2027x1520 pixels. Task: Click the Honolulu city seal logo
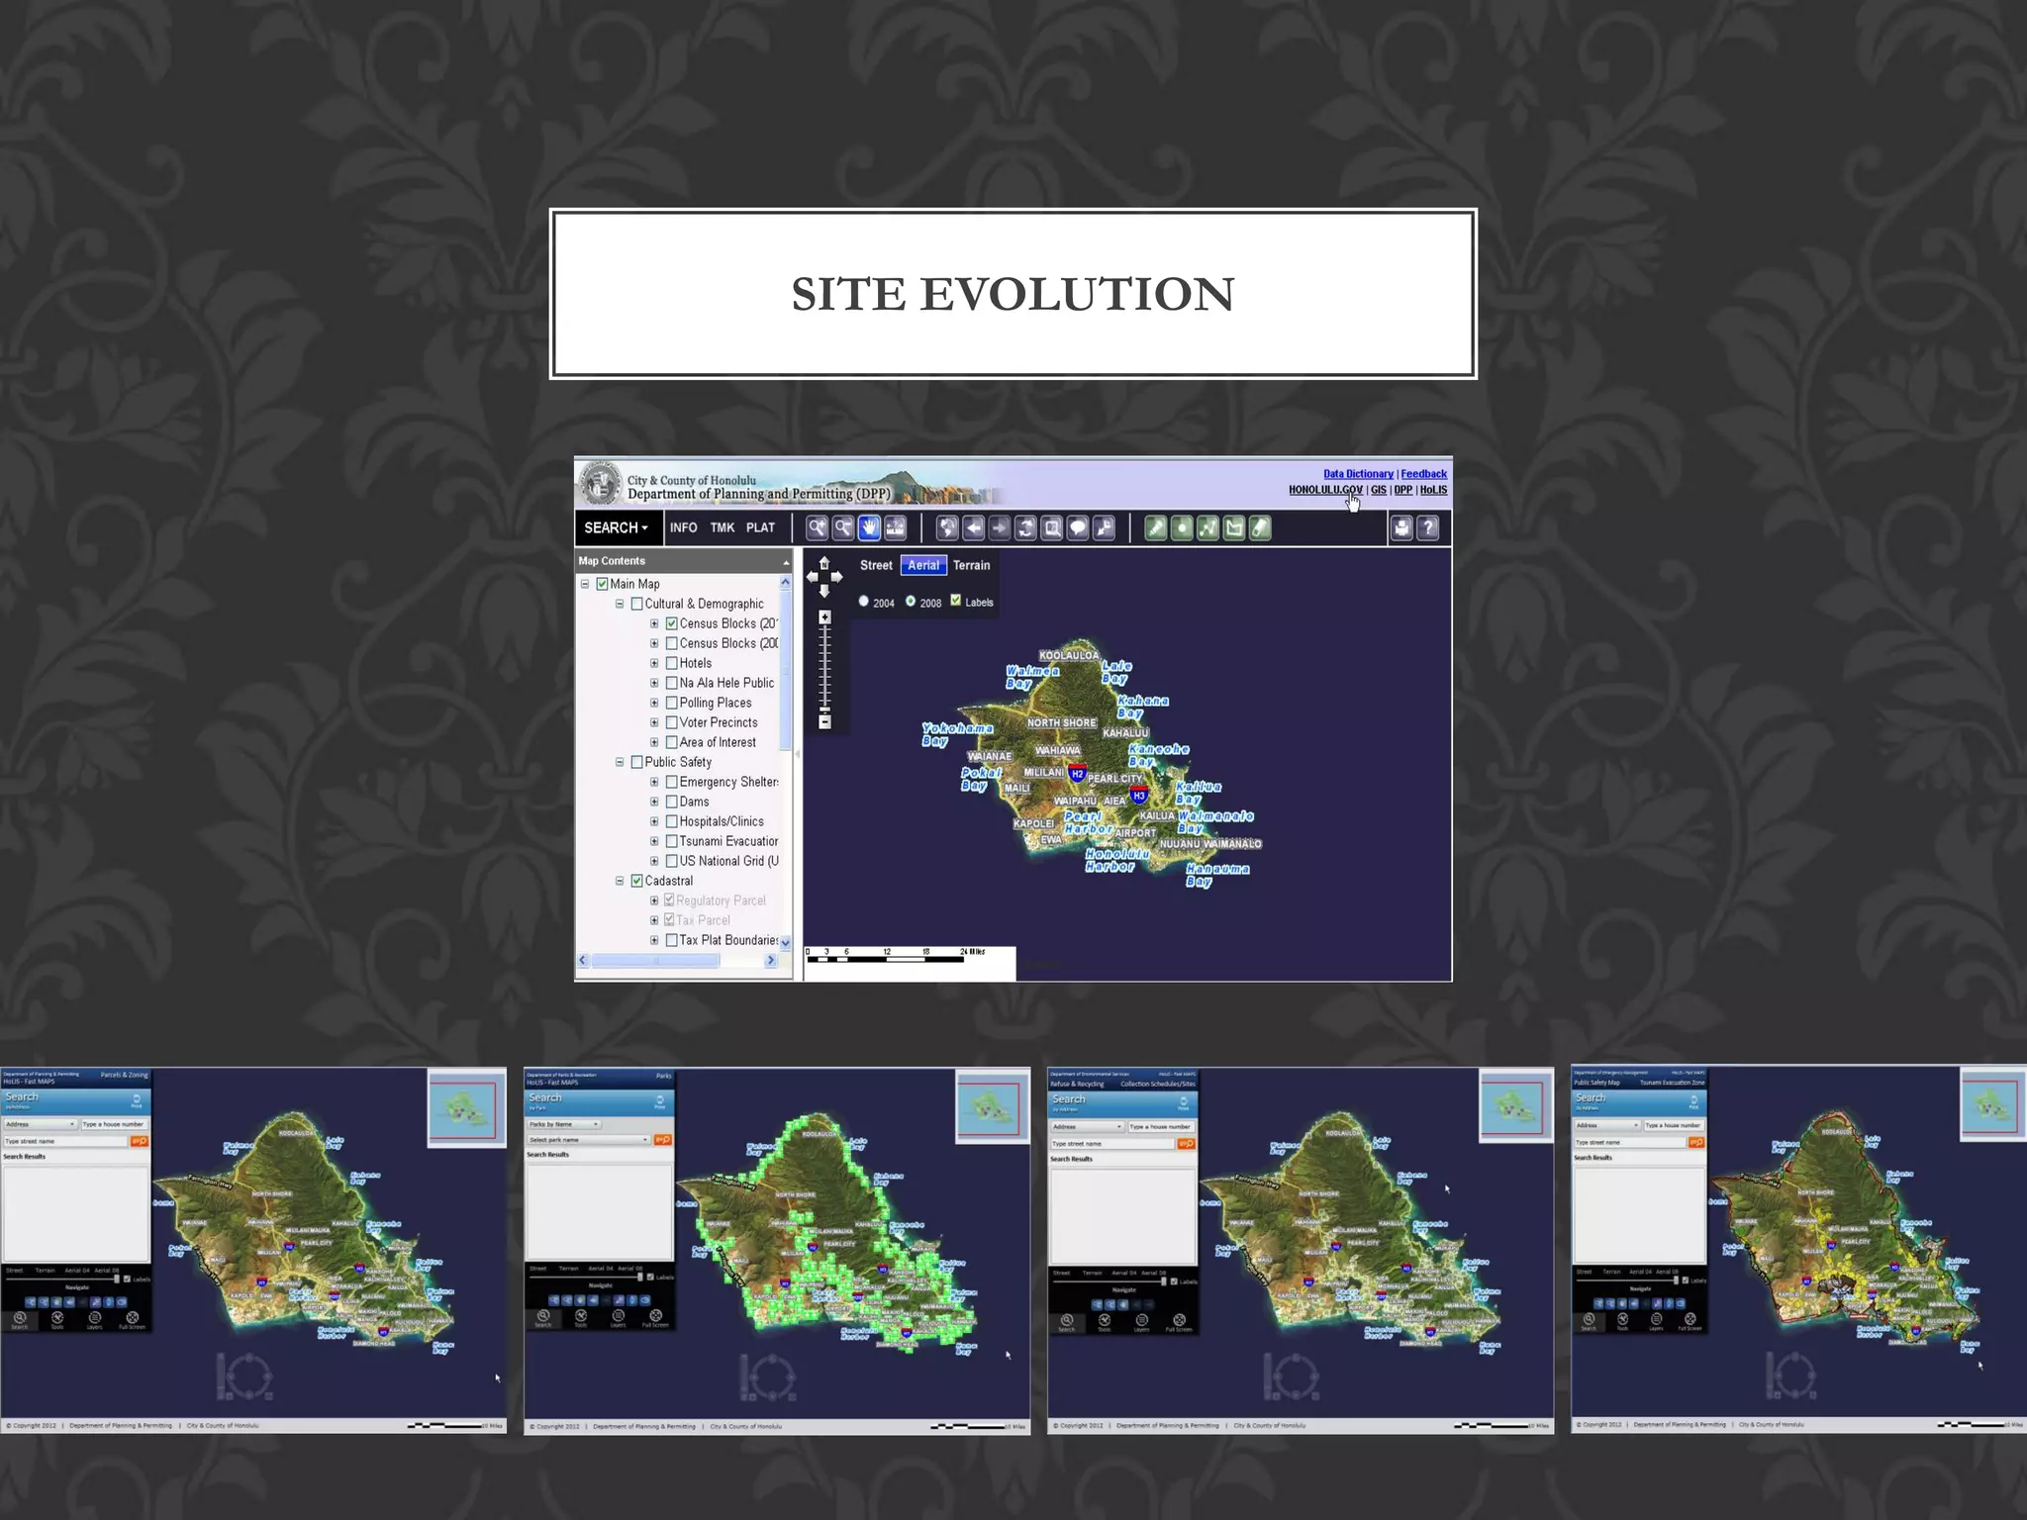599,484
